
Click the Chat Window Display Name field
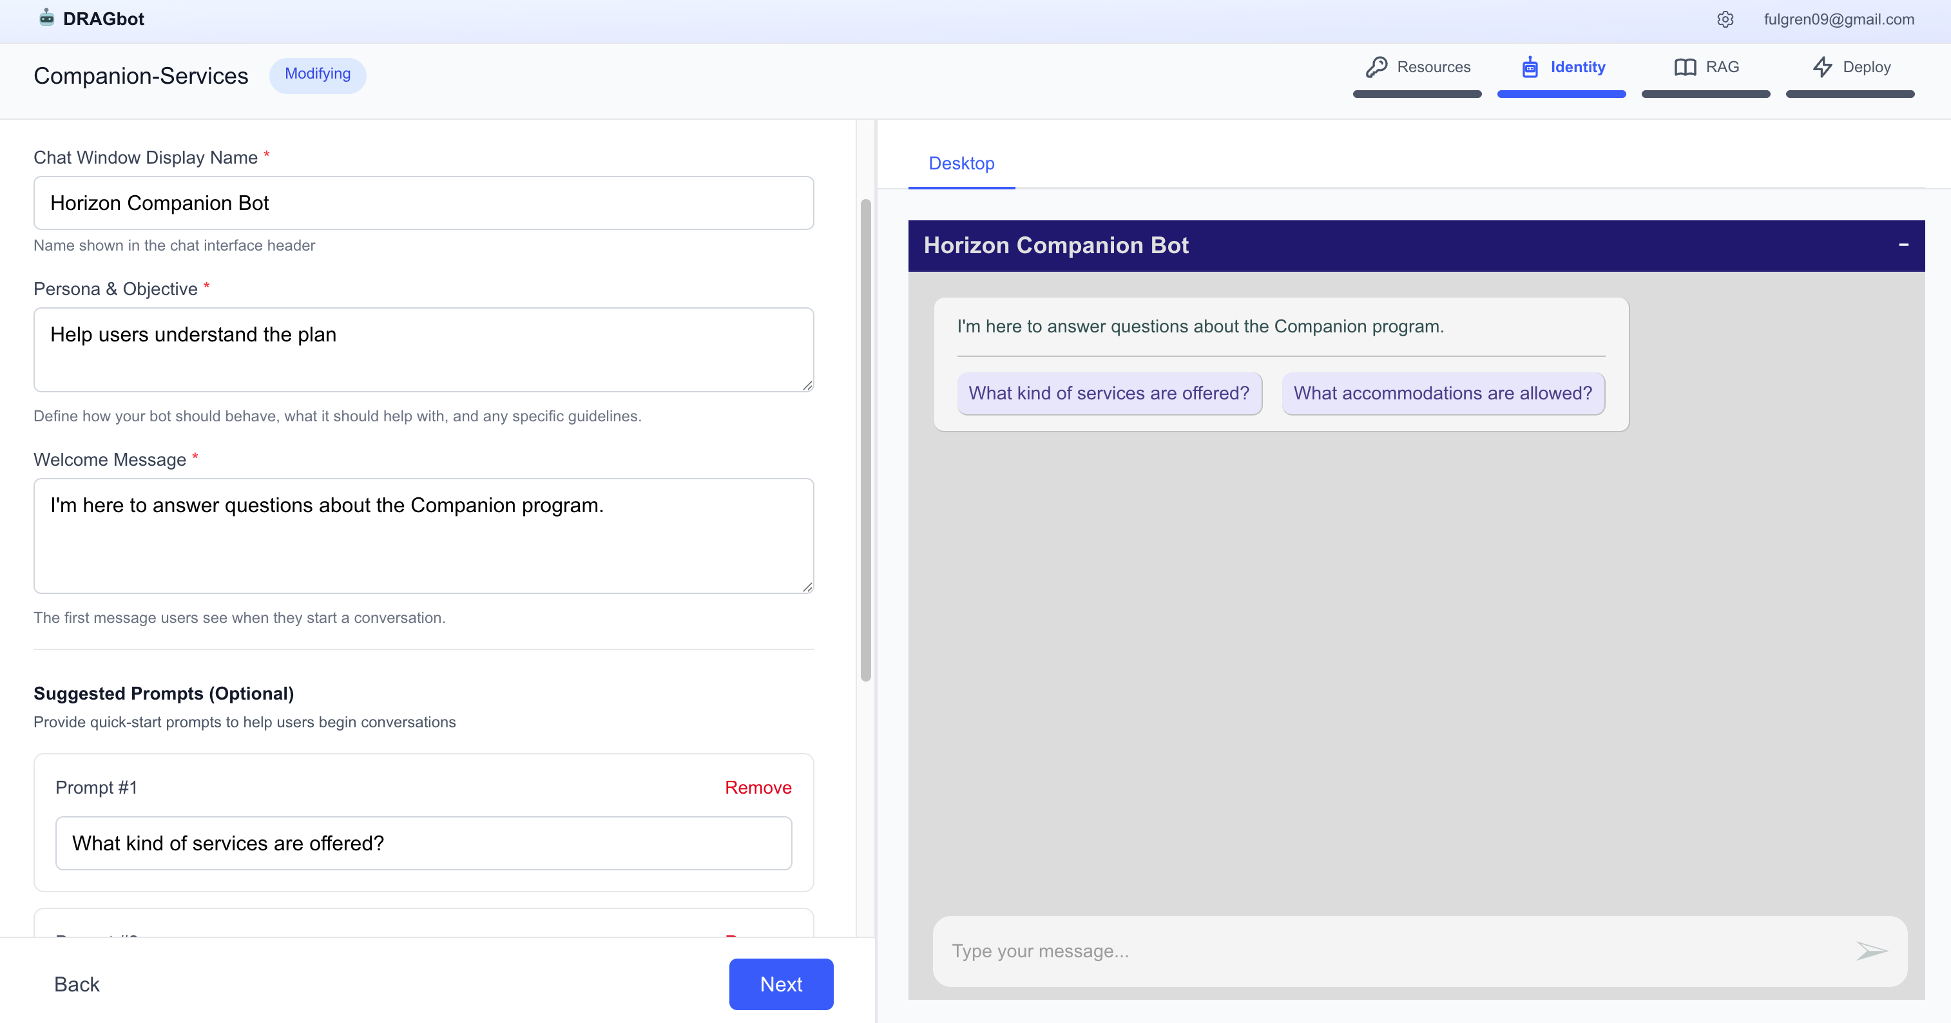(423, 203)
